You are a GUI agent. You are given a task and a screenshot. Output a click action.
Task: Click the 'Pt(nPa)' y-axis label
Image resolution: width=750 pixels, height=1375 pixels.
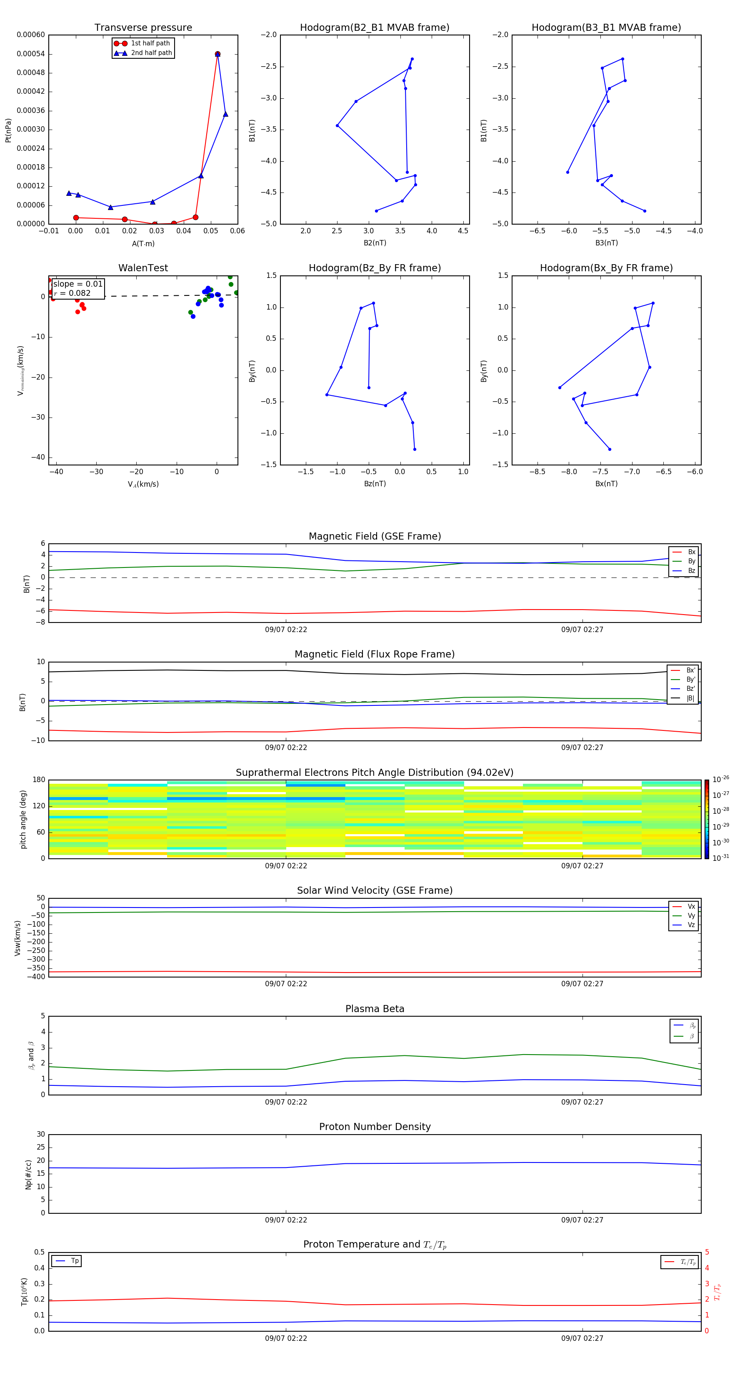8,130
